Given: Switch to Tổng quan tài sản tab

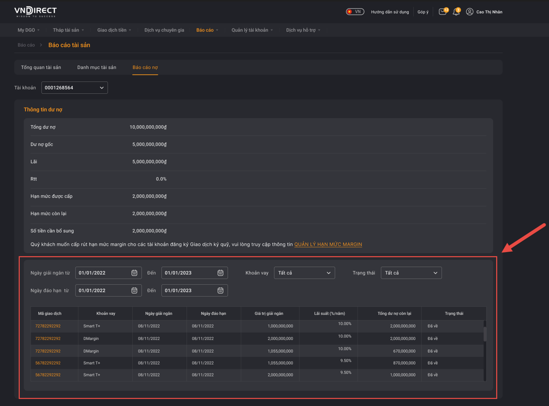Looking at the screenshot, I should [x=41, y=67].
